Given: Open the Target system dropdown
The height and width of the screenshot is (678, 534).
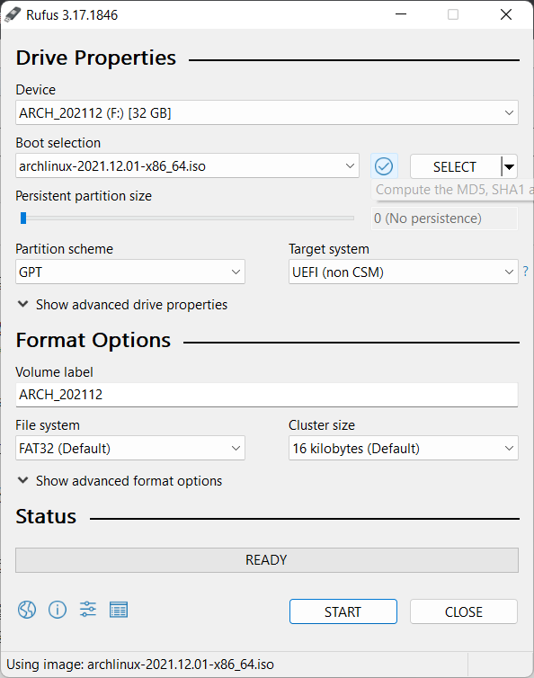Looking at the screenshot, I should (404, 272).
